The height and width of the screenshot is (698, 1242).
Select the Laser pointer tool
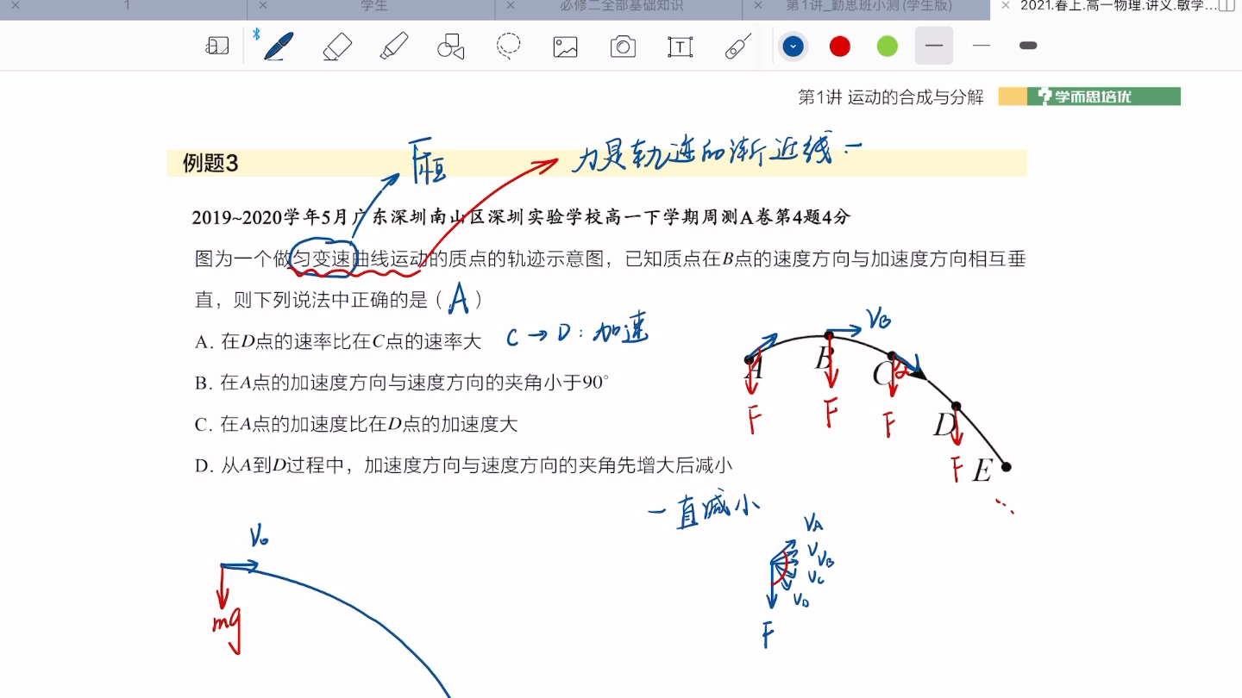[x=738, y=46]
